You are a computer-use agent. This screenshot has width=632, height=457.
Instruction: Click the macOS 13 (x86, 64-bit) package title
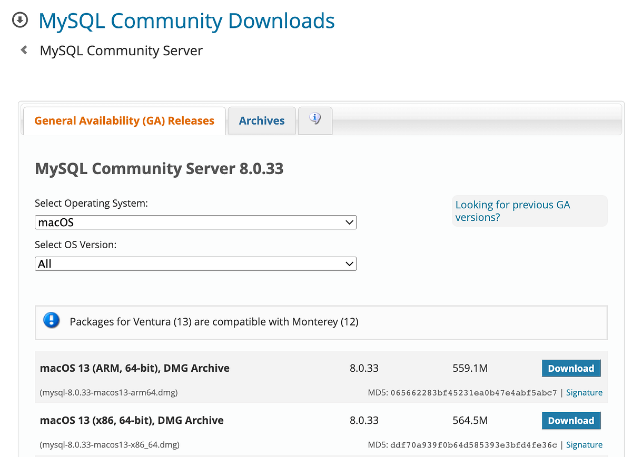pos(131,420)
